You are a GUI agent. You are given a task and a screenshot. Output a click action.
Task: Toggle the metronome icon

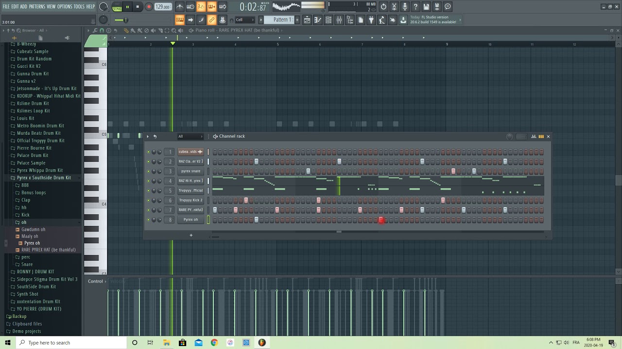point(180,7)
